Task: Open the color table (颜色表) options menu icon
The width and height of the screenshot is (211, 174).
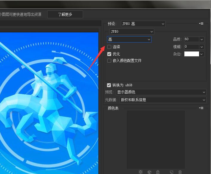Action: point(201,108)
